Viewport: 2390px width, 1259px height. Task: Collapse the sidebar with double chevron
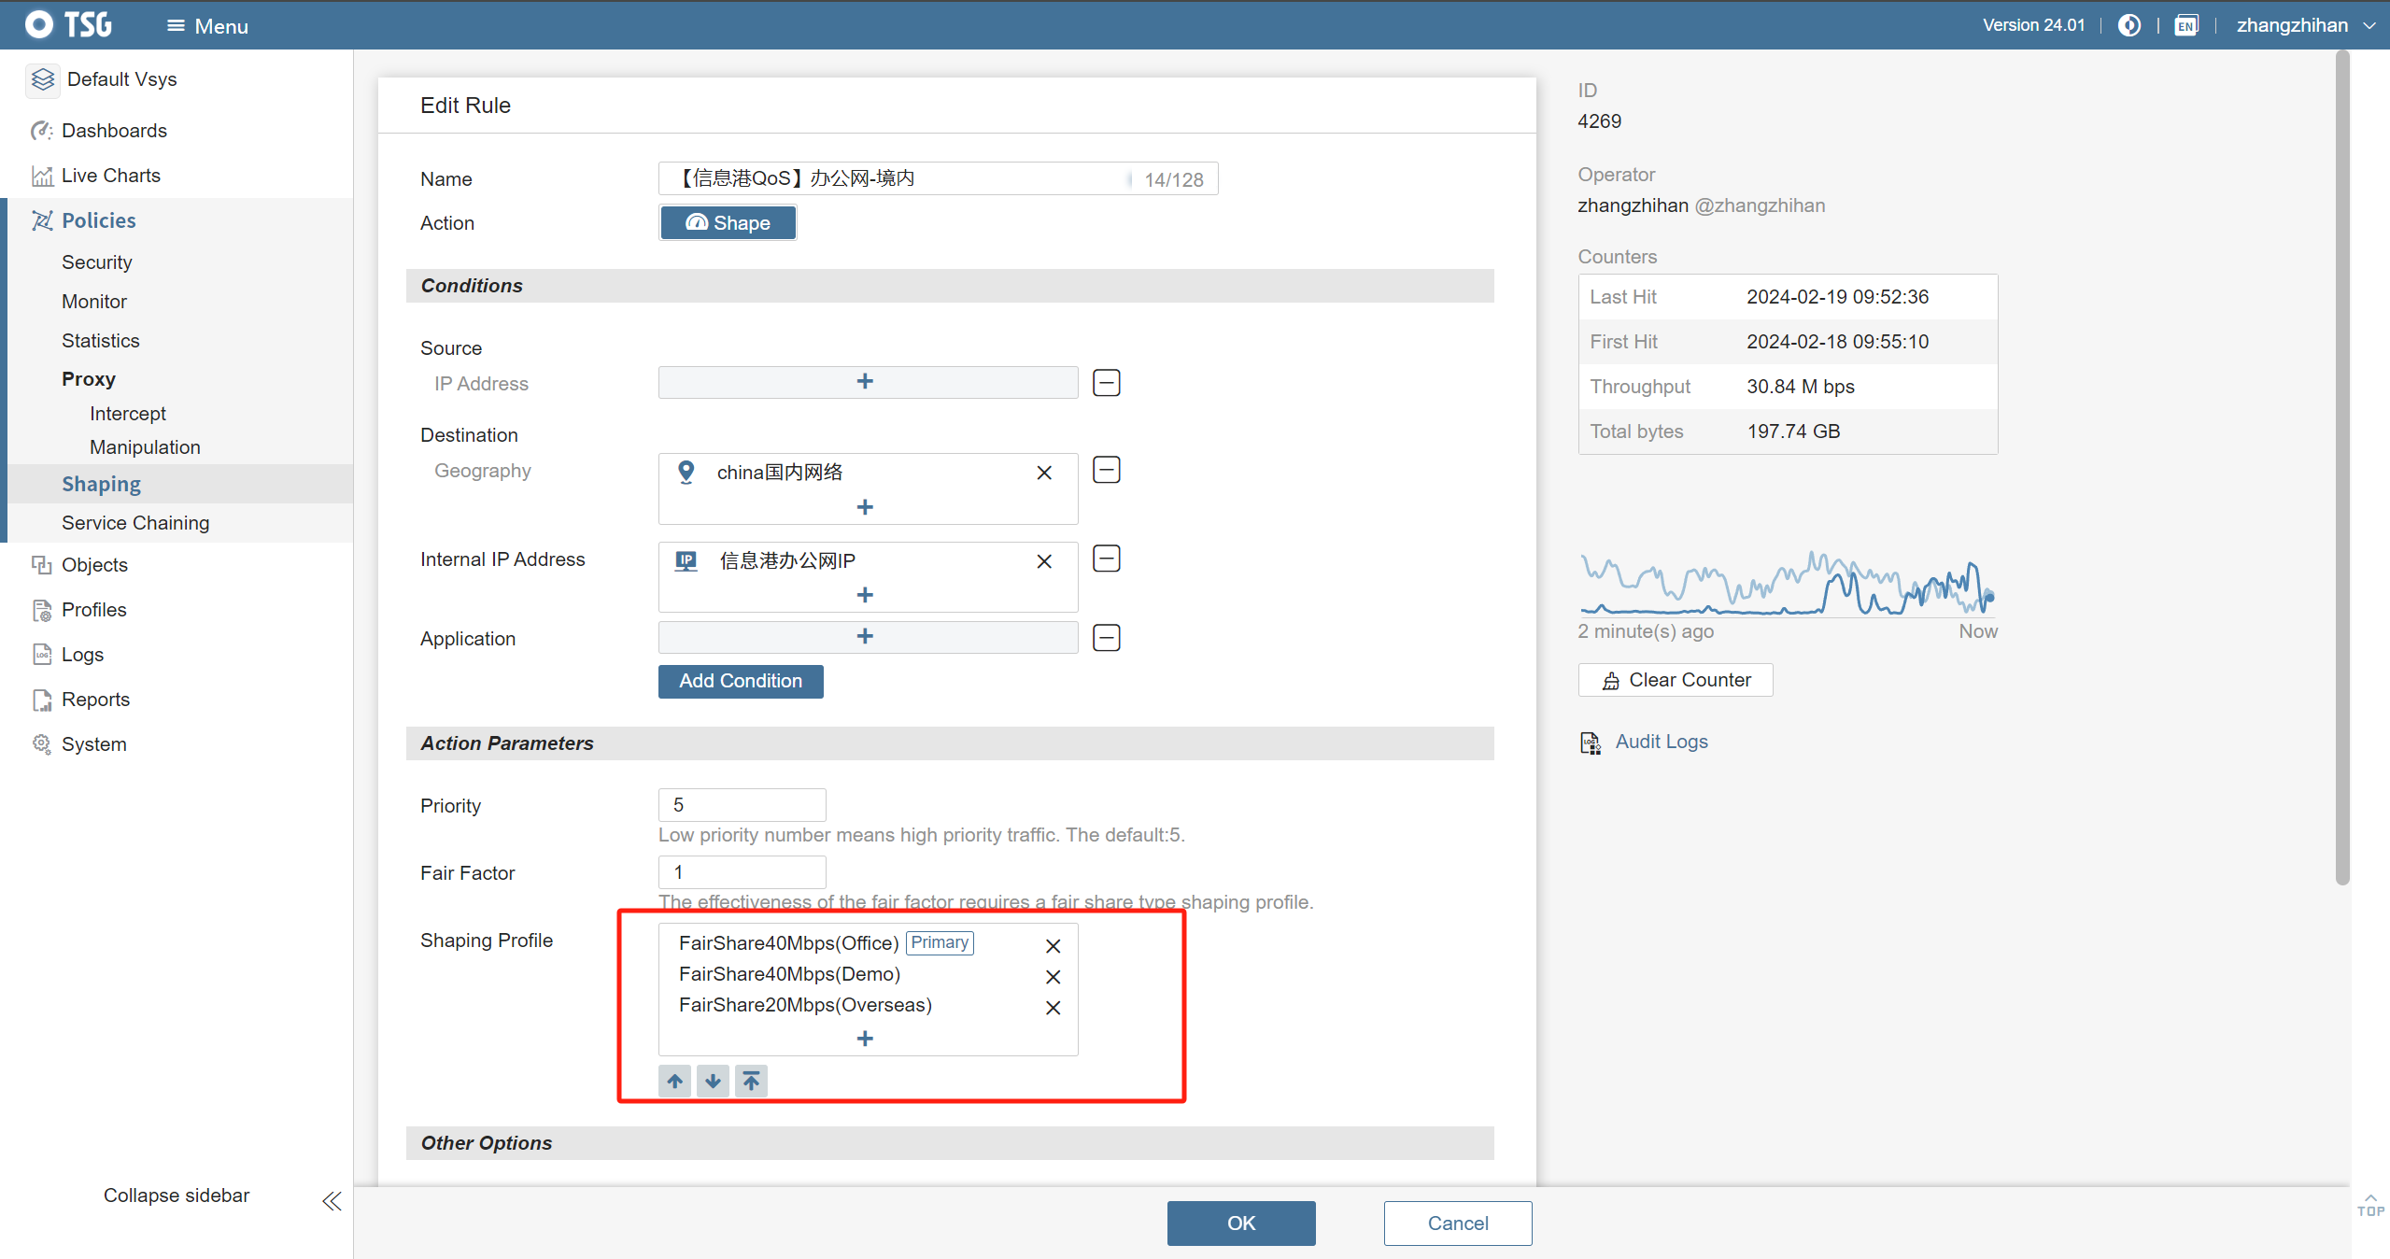point(332,1200)
